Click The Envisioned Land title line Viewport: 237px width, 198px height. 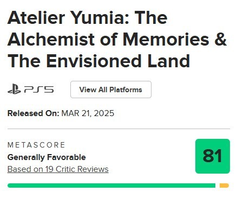[x=98, y=61]
